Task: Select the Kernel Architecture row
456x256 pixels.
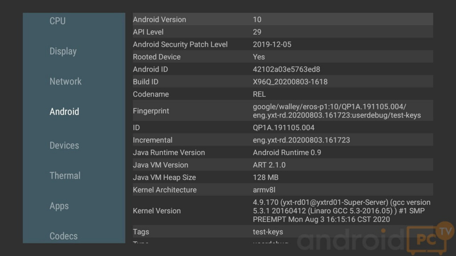Action: click(282, 190)
